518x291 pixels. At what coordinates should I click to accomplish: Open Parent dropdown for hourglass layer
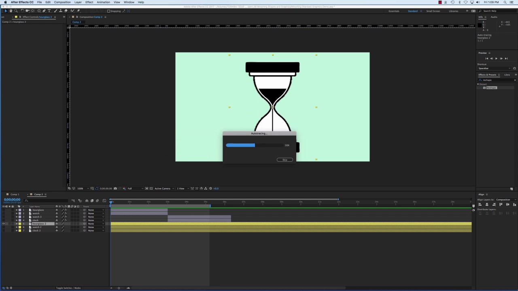click(x=96, y=210)
